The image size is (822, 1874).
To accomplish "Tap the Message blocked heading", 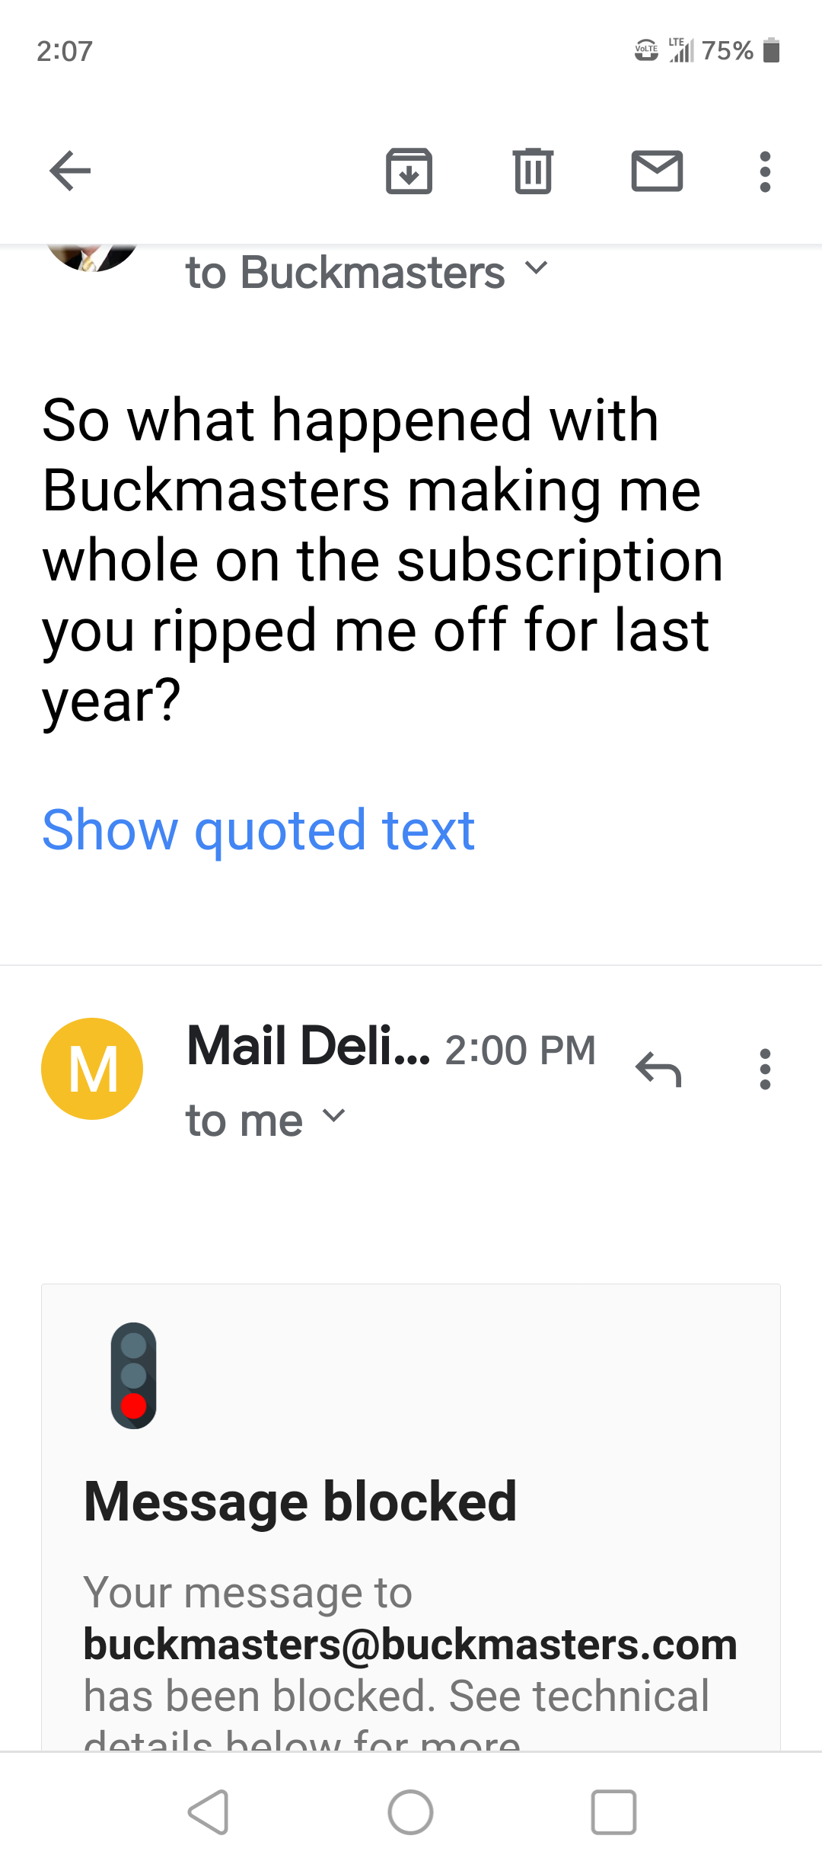I will pyautogui.click(x=301, y=1501).
